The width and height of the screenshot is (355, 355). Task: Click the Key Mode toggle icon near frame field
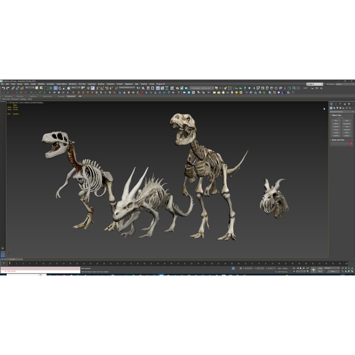click(294, 271)
